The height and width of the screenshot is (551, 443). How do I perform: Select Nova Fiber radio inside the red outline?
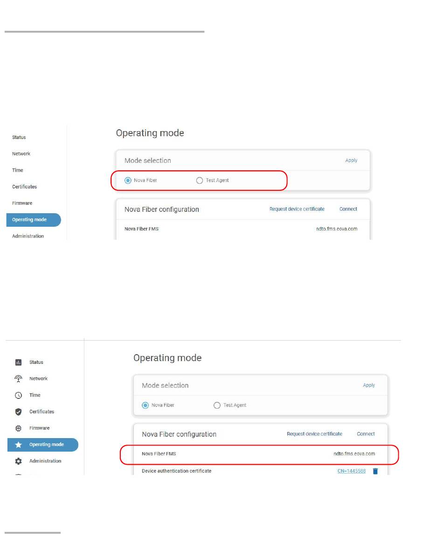pos(128,180)
